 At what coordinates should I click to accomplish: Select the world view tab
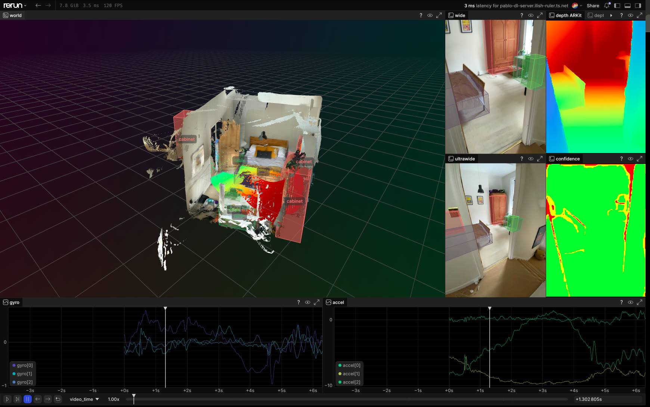click(12, 15)
